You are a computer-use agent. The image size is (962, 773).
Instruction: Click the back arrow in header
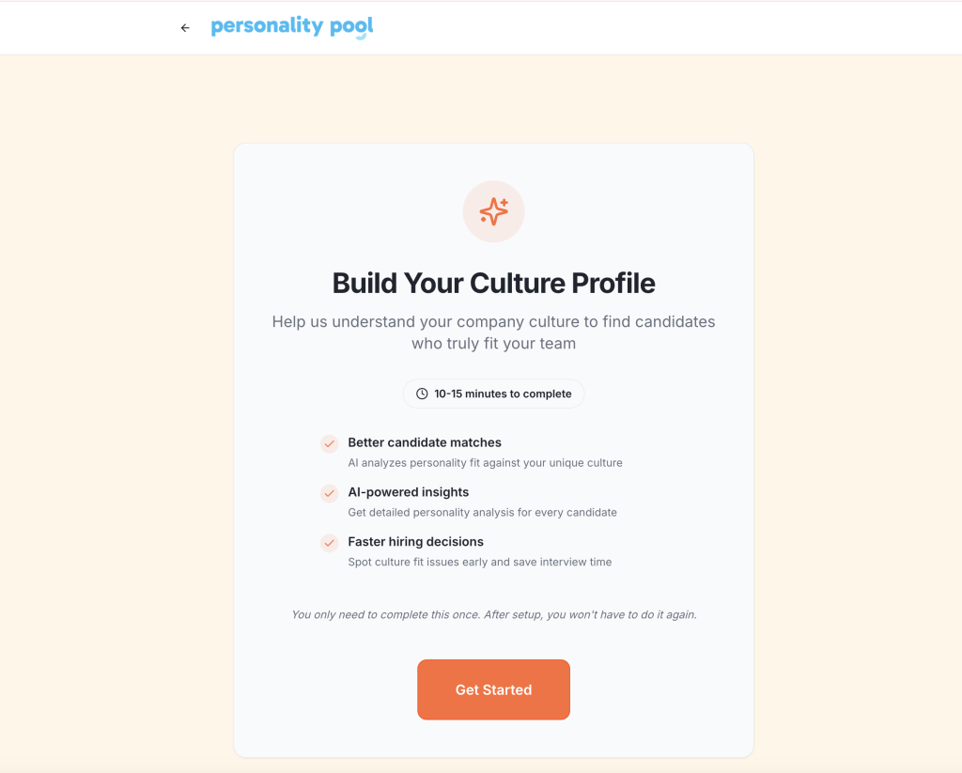(185, 28)
